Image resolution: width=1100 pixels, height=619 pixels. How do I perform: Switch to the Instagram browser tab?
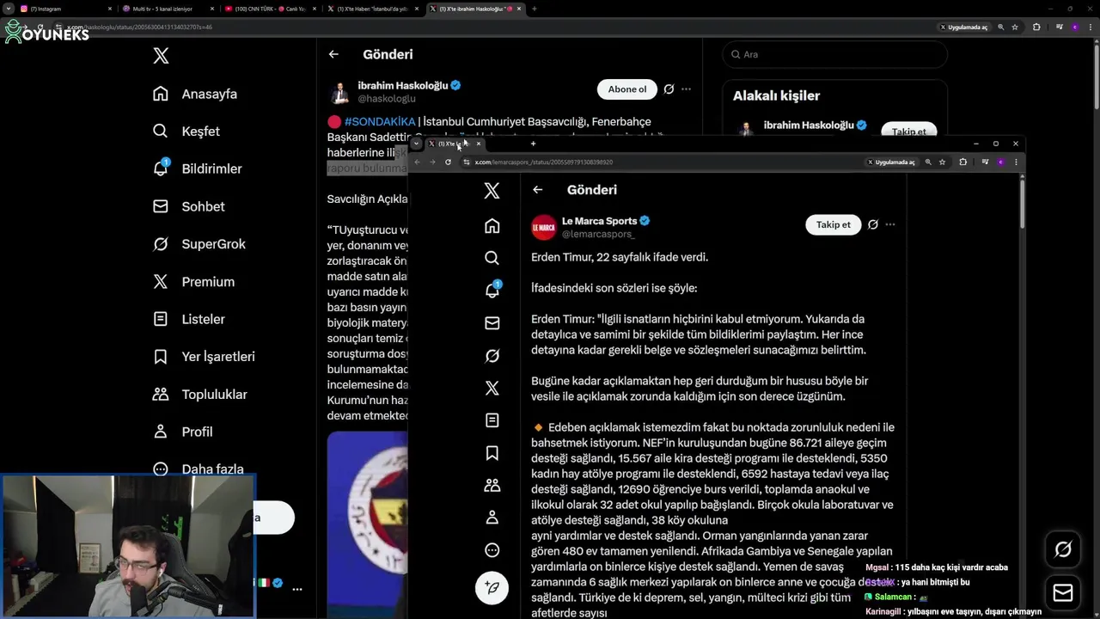(67, 9)
